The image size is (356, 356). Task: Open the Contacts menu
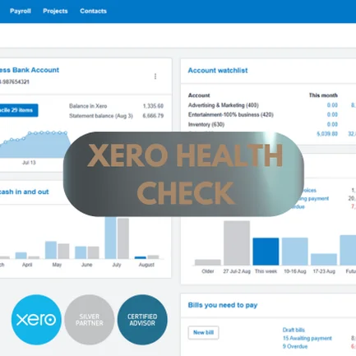click(93, 12)
